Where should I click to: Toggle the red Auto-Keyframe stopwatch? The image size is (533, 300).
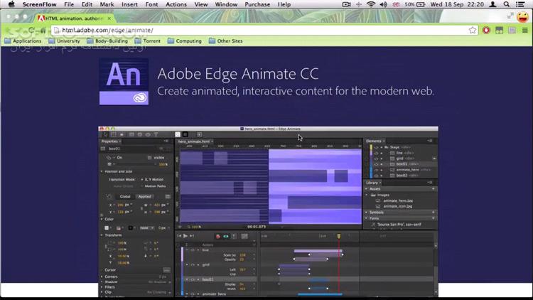218,236
